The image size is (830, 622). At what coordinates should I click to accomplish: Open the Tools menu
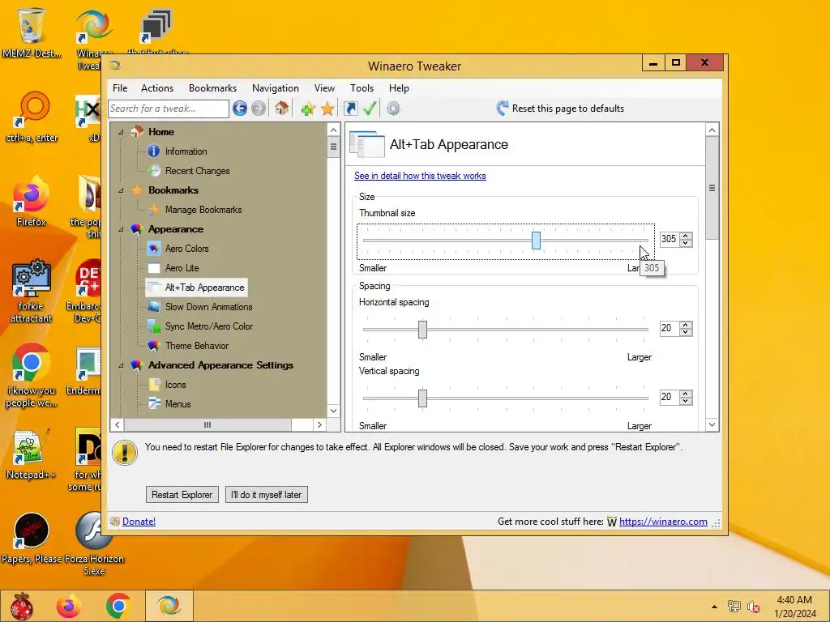click(x=362, y=88)
